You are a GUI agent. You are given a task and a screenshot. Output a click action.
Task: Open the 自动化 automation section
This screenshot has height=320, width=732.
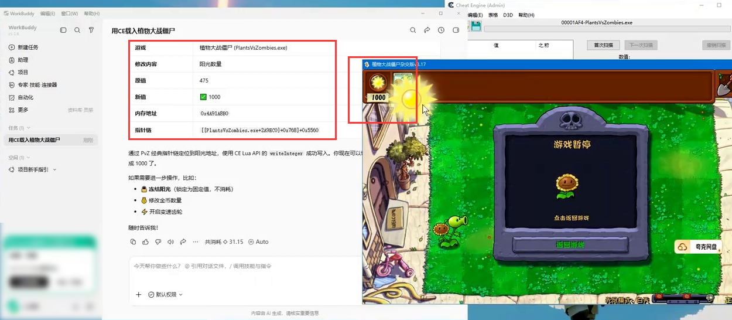[26, 97]
